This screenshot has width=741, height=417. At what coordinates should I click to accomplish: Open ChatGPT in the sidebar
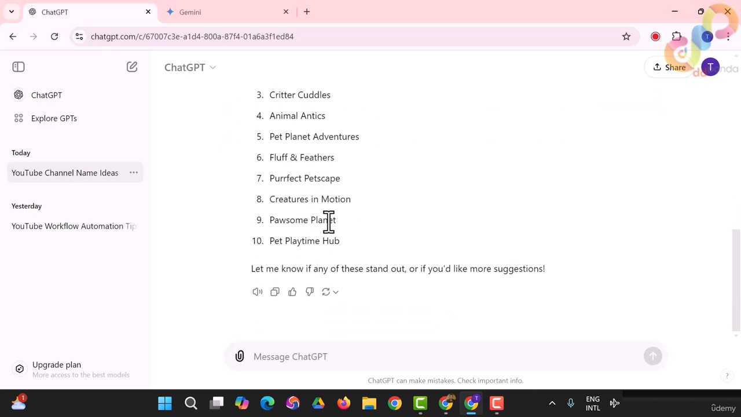click(x=75, y=95)
